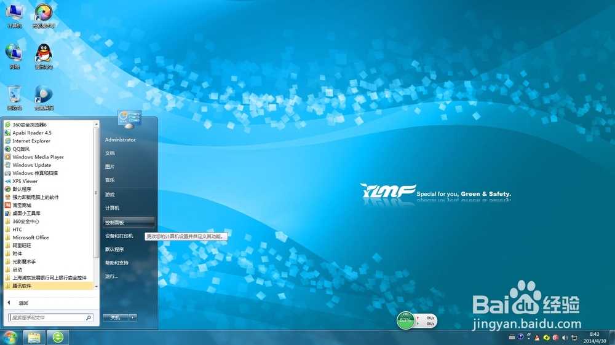Open the 完美解码 desktop shortcut
The width and height of the screenshot is (615, 345).
44,98
